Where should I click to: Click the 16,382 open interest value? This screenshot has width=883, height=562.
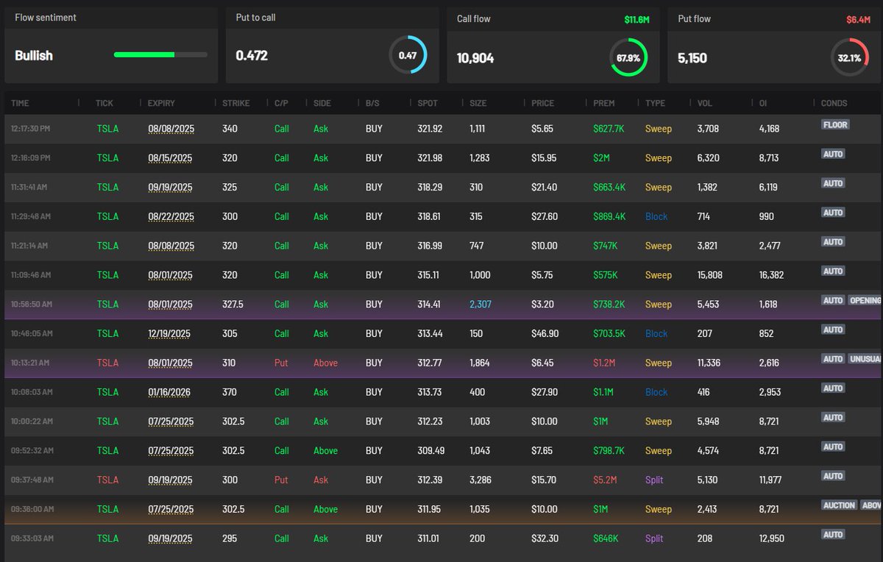coord(771,275)
